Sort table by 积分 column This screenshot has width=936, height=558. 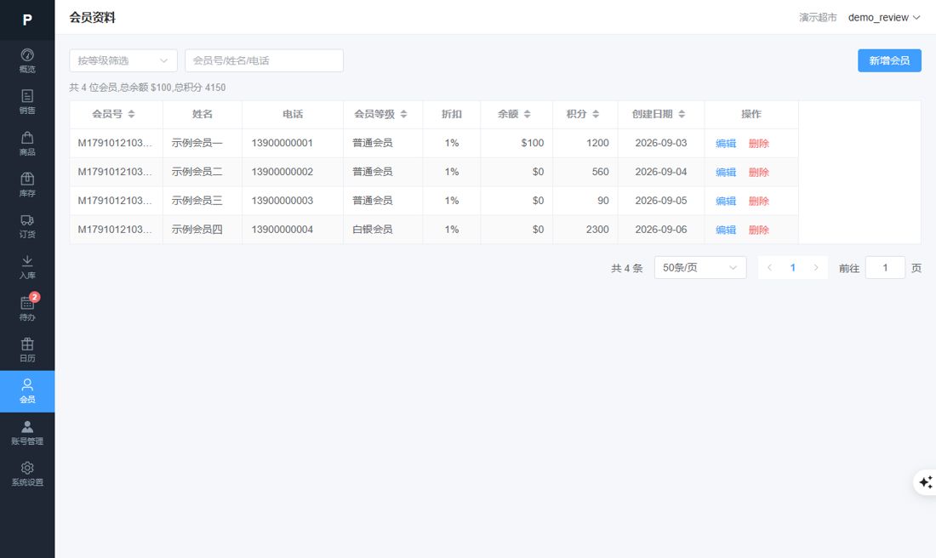[596, 114]
